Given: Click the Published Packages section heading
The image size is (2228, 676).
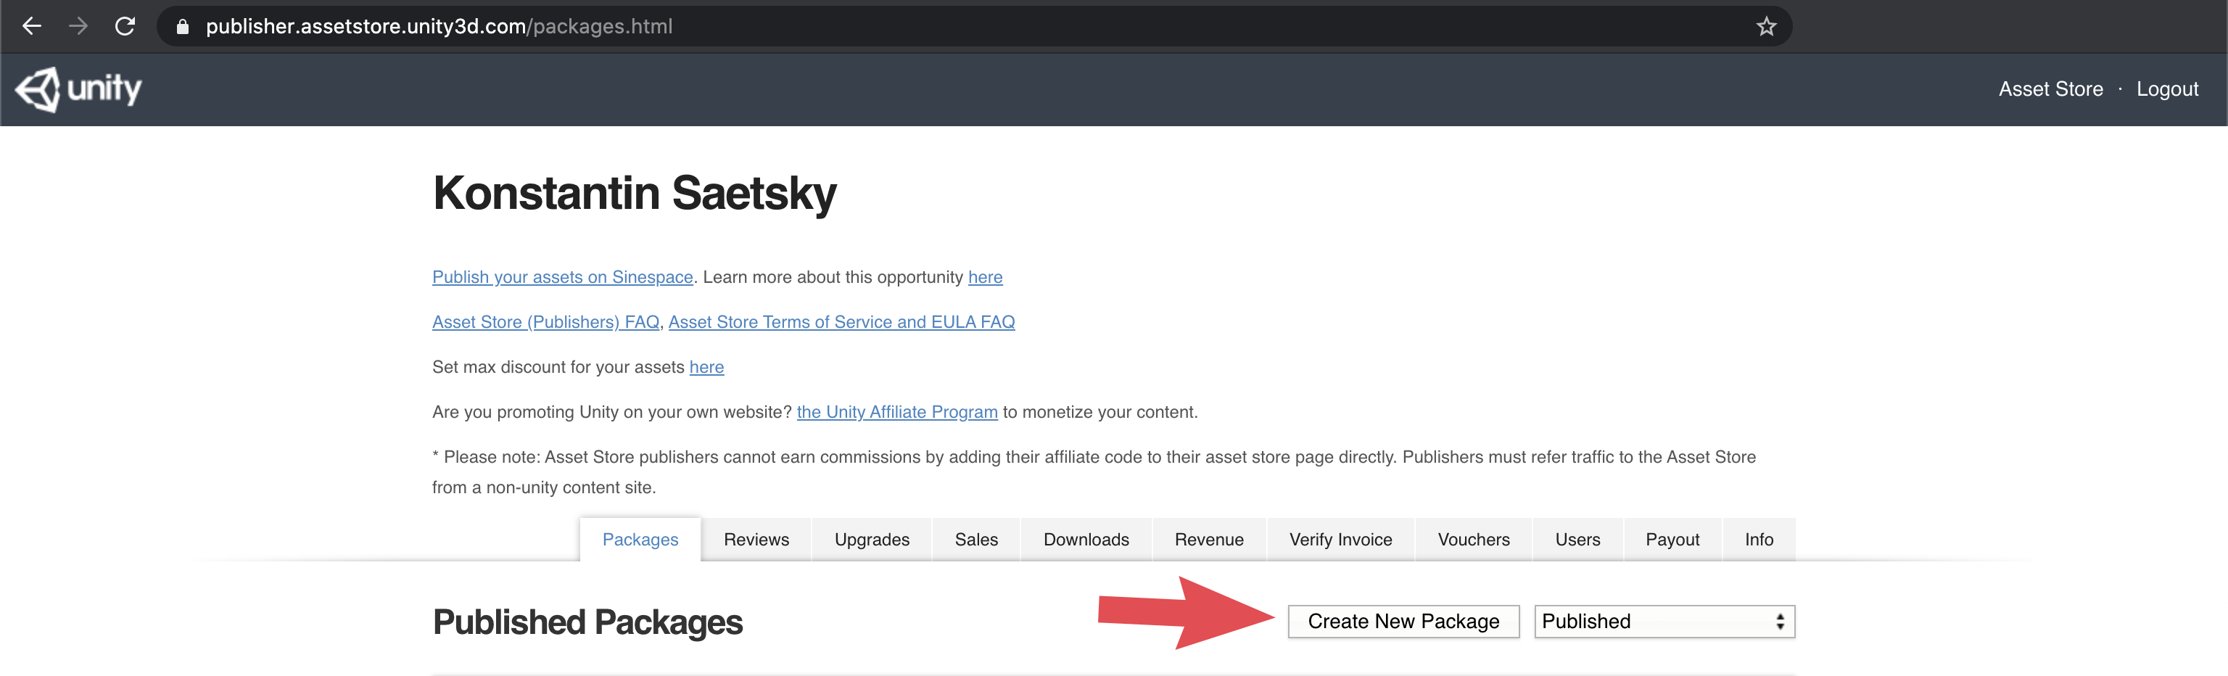Looking at the screenshot, I should (588, 622).
